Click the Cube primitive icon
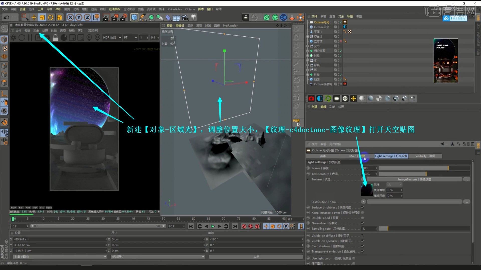 134,17
